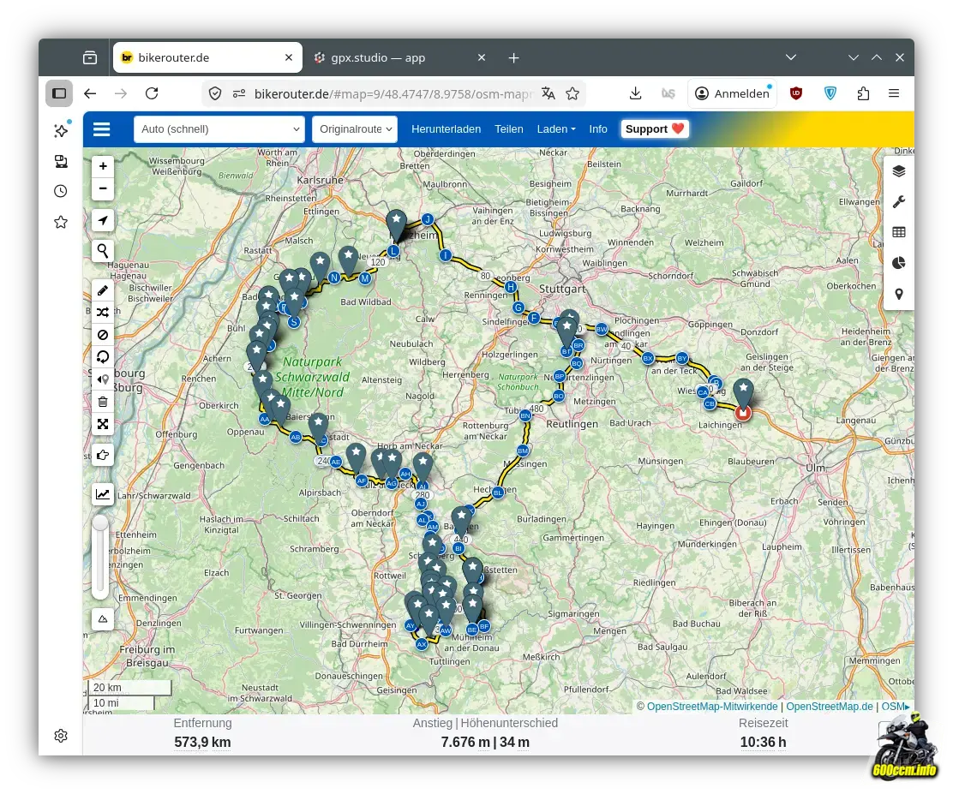Click the Support heart button

tap(655, 129)
